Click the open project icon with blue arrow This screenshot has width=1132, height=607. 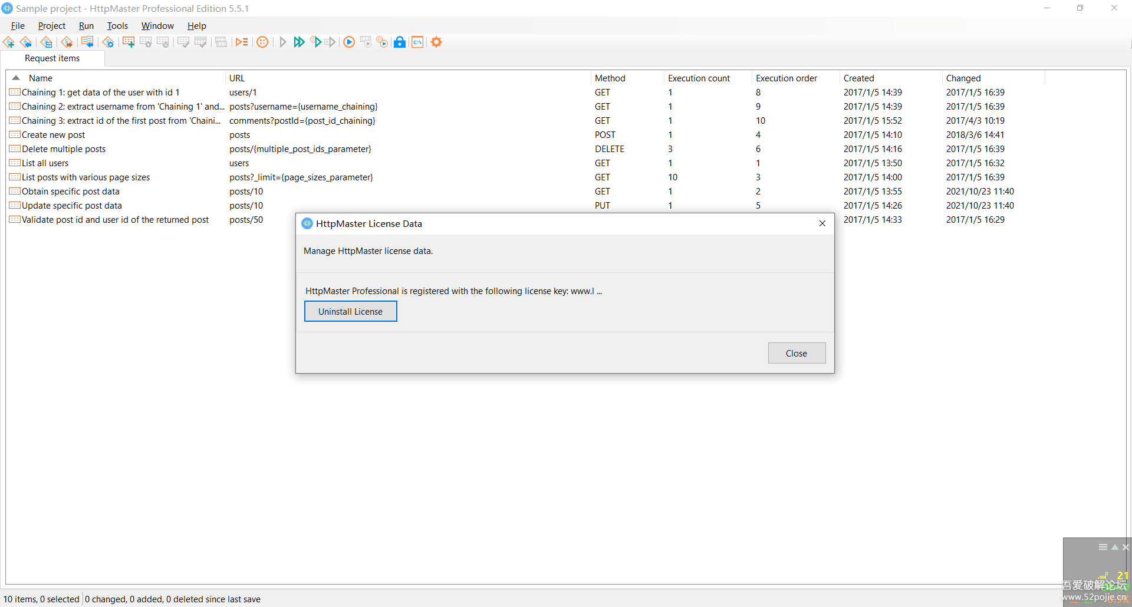tap(26, 42)
